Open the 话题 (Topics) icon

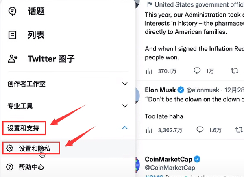pyautogui.click(x=13, y=11)
